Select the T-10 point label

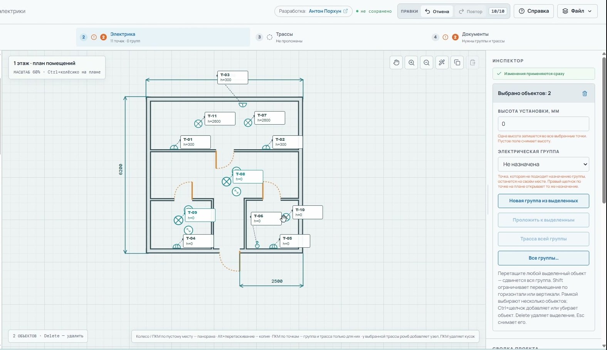tap(308, 212)
